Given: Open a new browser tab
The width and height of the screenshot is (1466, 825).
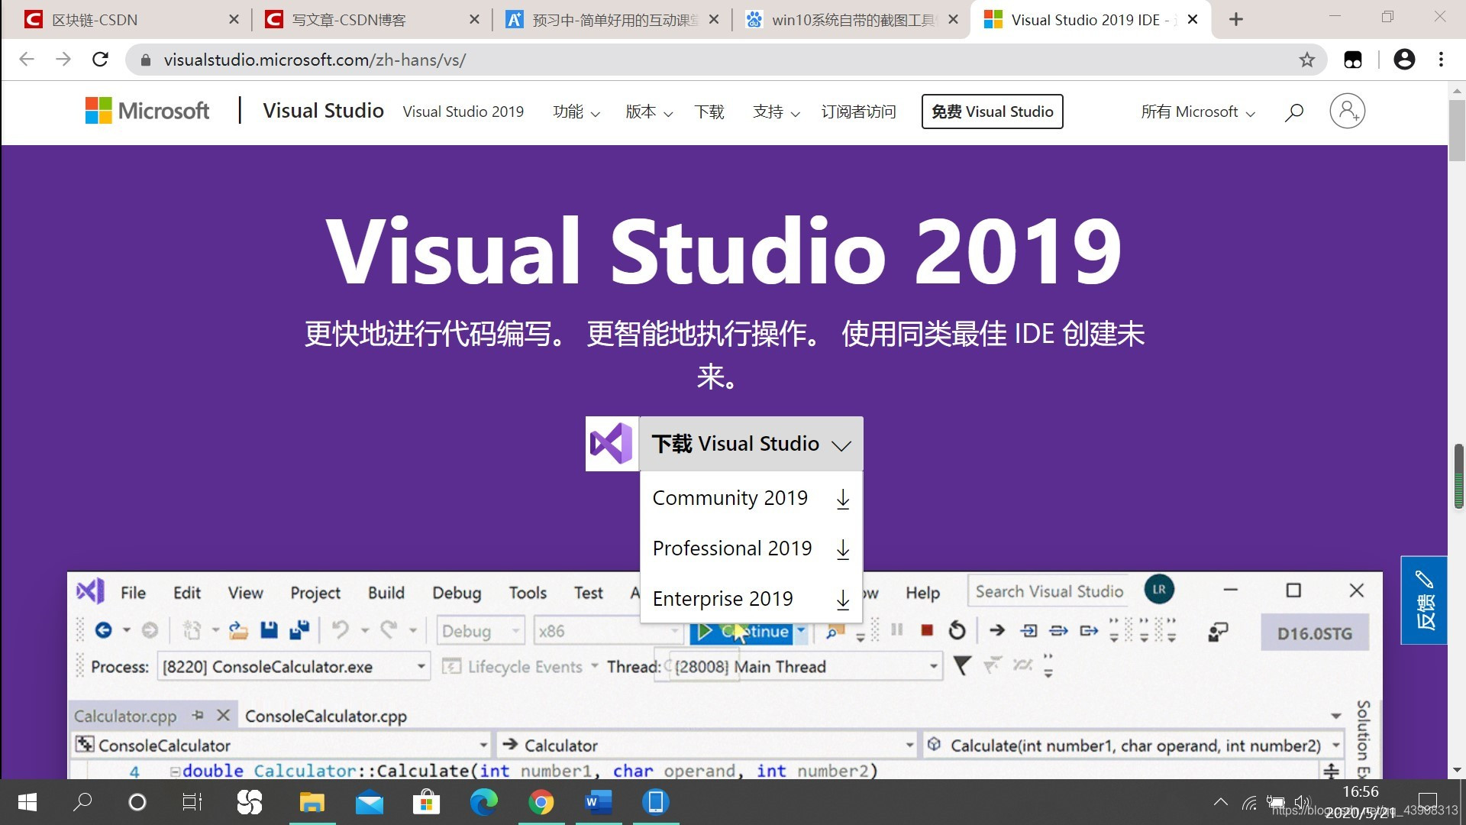Looking at the screenshot, I should pyautogui.click(x=1235, y=20).
